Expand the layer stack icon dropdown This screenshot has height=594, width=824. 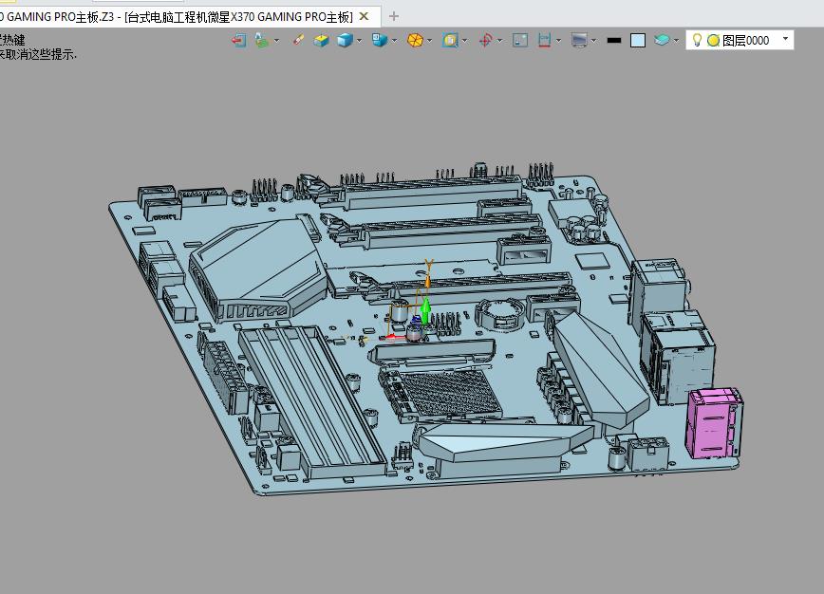(x=676, y=41)
